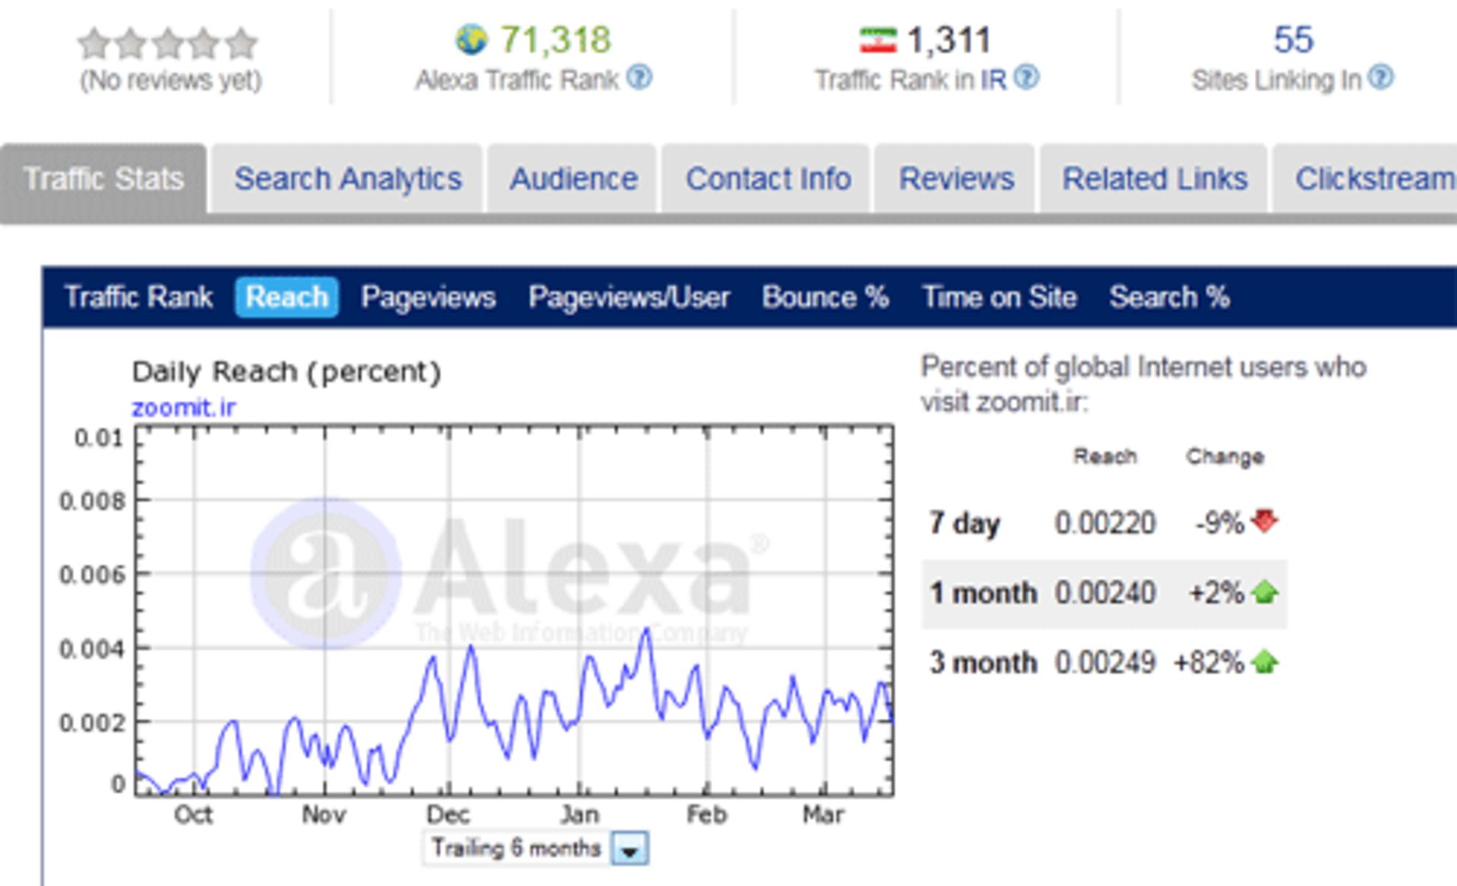Click the +82% change value
This screenshot has height=886, width=1457.
click(1209, 662)
